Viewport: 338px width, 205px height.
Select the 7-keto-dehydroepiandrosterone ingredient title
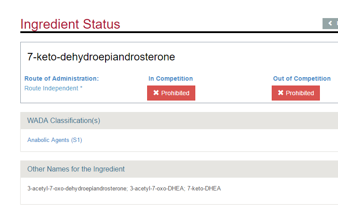point(101,57)
